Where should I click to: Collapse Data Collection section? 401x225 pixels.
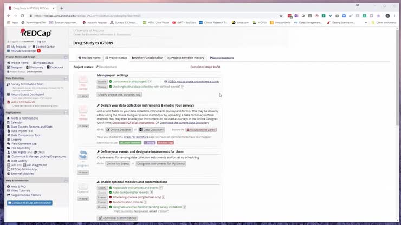[66, 78]
